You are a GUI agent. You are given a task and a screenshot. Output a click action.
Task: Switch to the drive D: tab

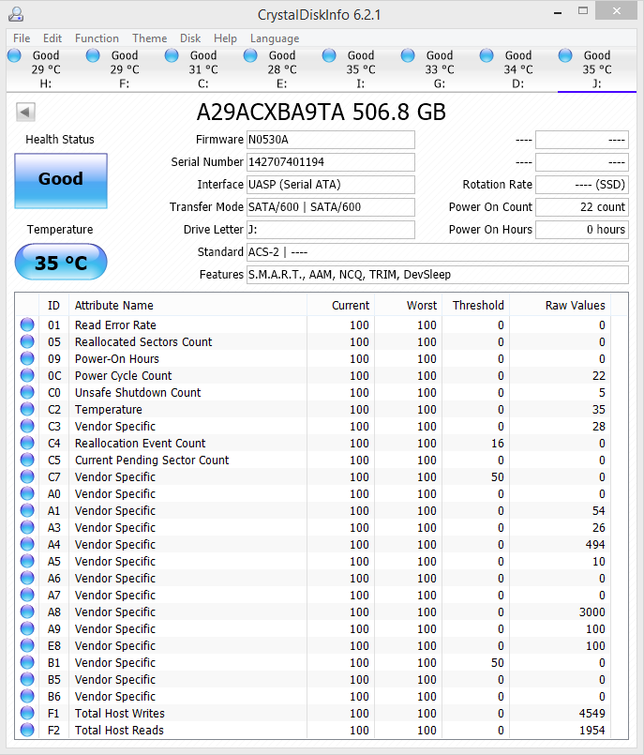517,69
